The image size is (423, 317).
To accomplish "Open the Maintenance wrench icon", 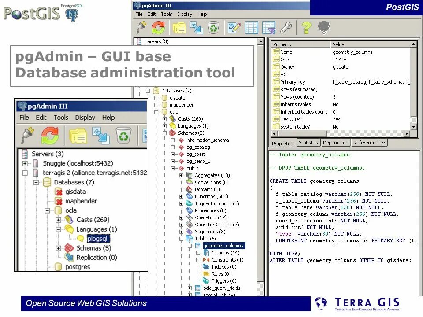I will [286, 27].
